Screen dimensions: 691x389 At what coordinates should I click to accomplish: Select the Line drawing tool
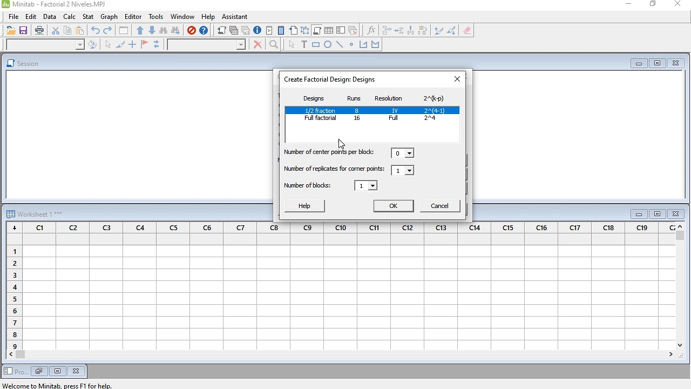click(340, 45)
